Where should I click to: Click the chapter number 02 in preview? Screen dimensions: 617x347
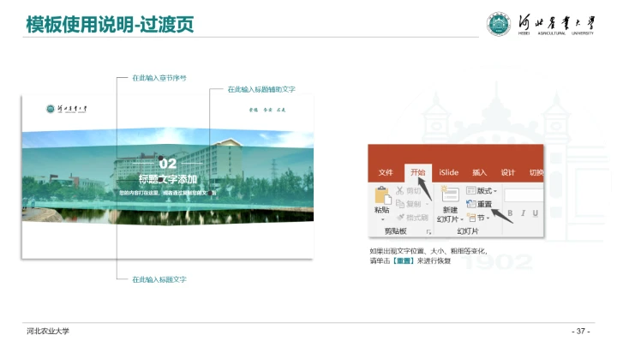click(x=168, y=164)
